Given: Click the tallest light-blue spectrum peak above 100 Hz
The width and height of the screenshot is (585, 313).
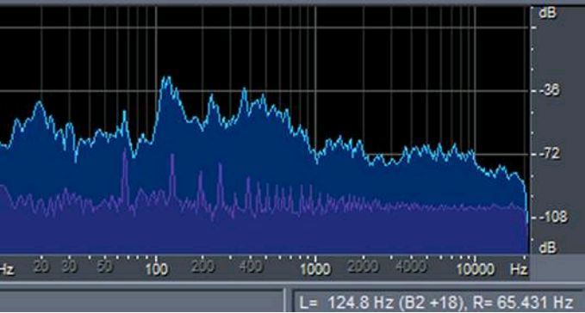Looking at the screenshot, I should tap(166, 79).
